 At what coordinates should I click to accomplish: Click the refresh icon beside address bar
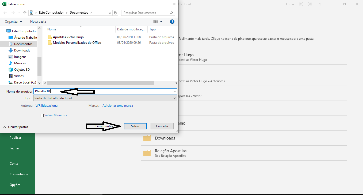click(115, 13)
